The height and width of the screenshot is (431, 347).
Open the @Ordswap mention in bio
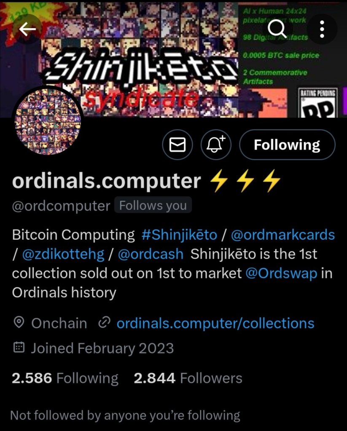[281, 273]
